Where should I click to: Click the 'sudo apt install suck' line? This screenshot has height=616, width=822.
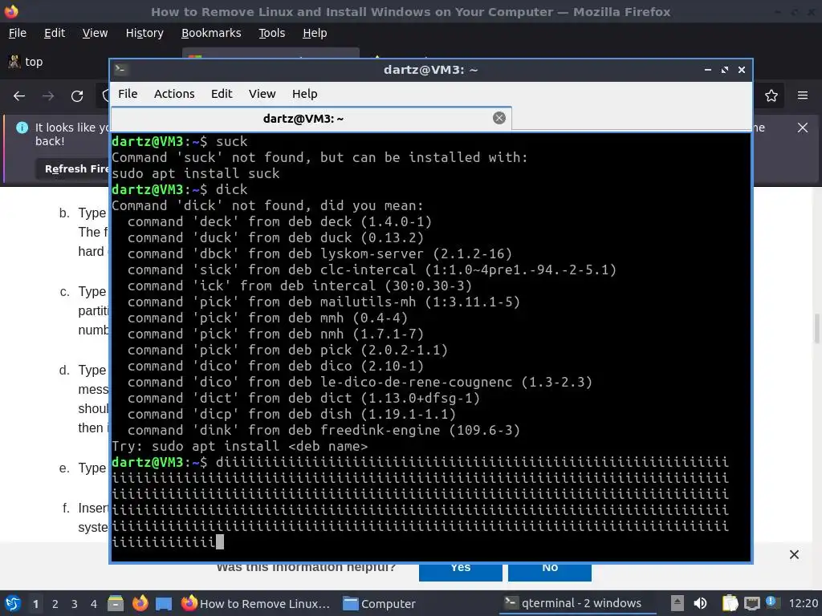click(x=196, y=173)
